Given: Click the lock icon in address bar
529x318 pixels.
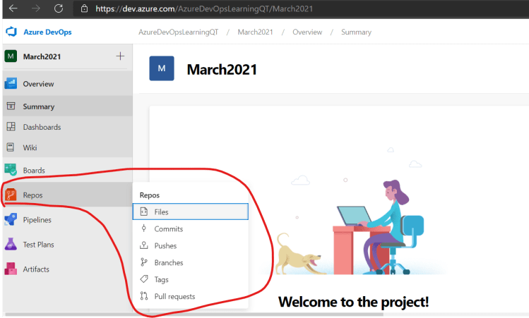Looking at the screenshot, I should 84,8.
